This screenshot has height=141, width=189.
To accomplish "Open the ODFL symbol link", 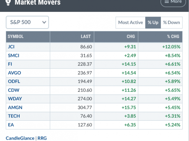I will click(x=14, y=81).
